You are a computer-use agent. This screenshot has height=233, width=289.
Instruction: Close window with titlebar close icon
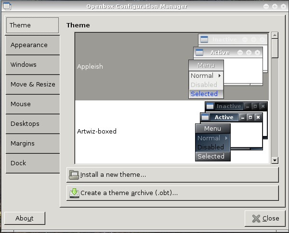[x=283, y=6]
